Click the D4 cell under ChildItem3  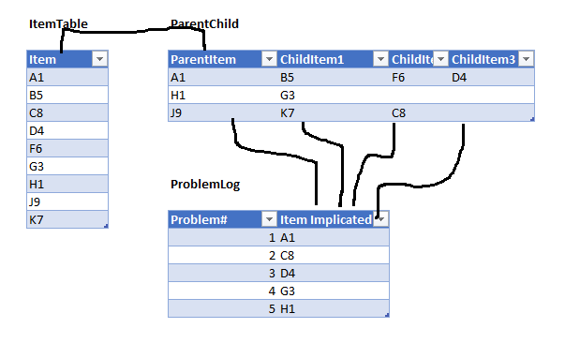pos(492,78)
